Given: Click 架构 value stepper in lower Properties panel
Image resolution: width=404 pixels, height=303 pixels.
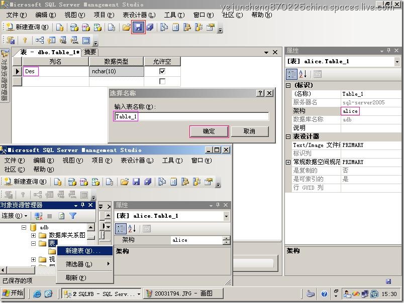Looking at the screenshot, I should 226,240.
